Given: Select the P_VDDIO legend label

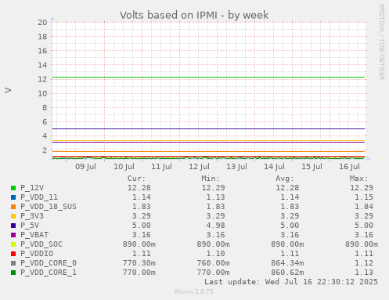Looking at the screenshot, I should pyautogui.click(x=37, y=254).
